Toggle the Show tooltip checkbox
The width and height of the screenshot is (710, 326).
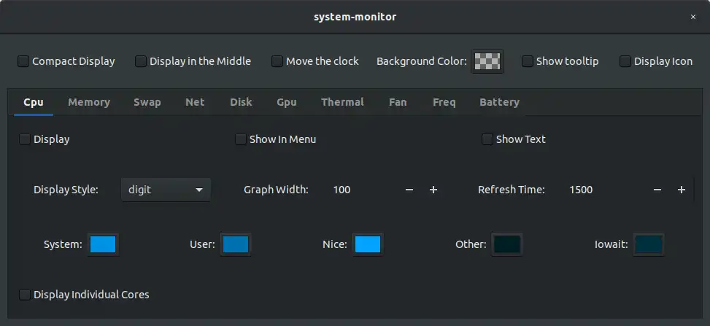528,61
